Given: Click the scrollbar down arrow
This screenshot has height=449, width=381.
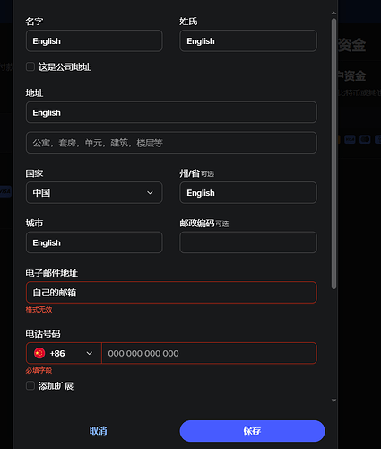Looking at the screenshot, I should tap(333, 401).
